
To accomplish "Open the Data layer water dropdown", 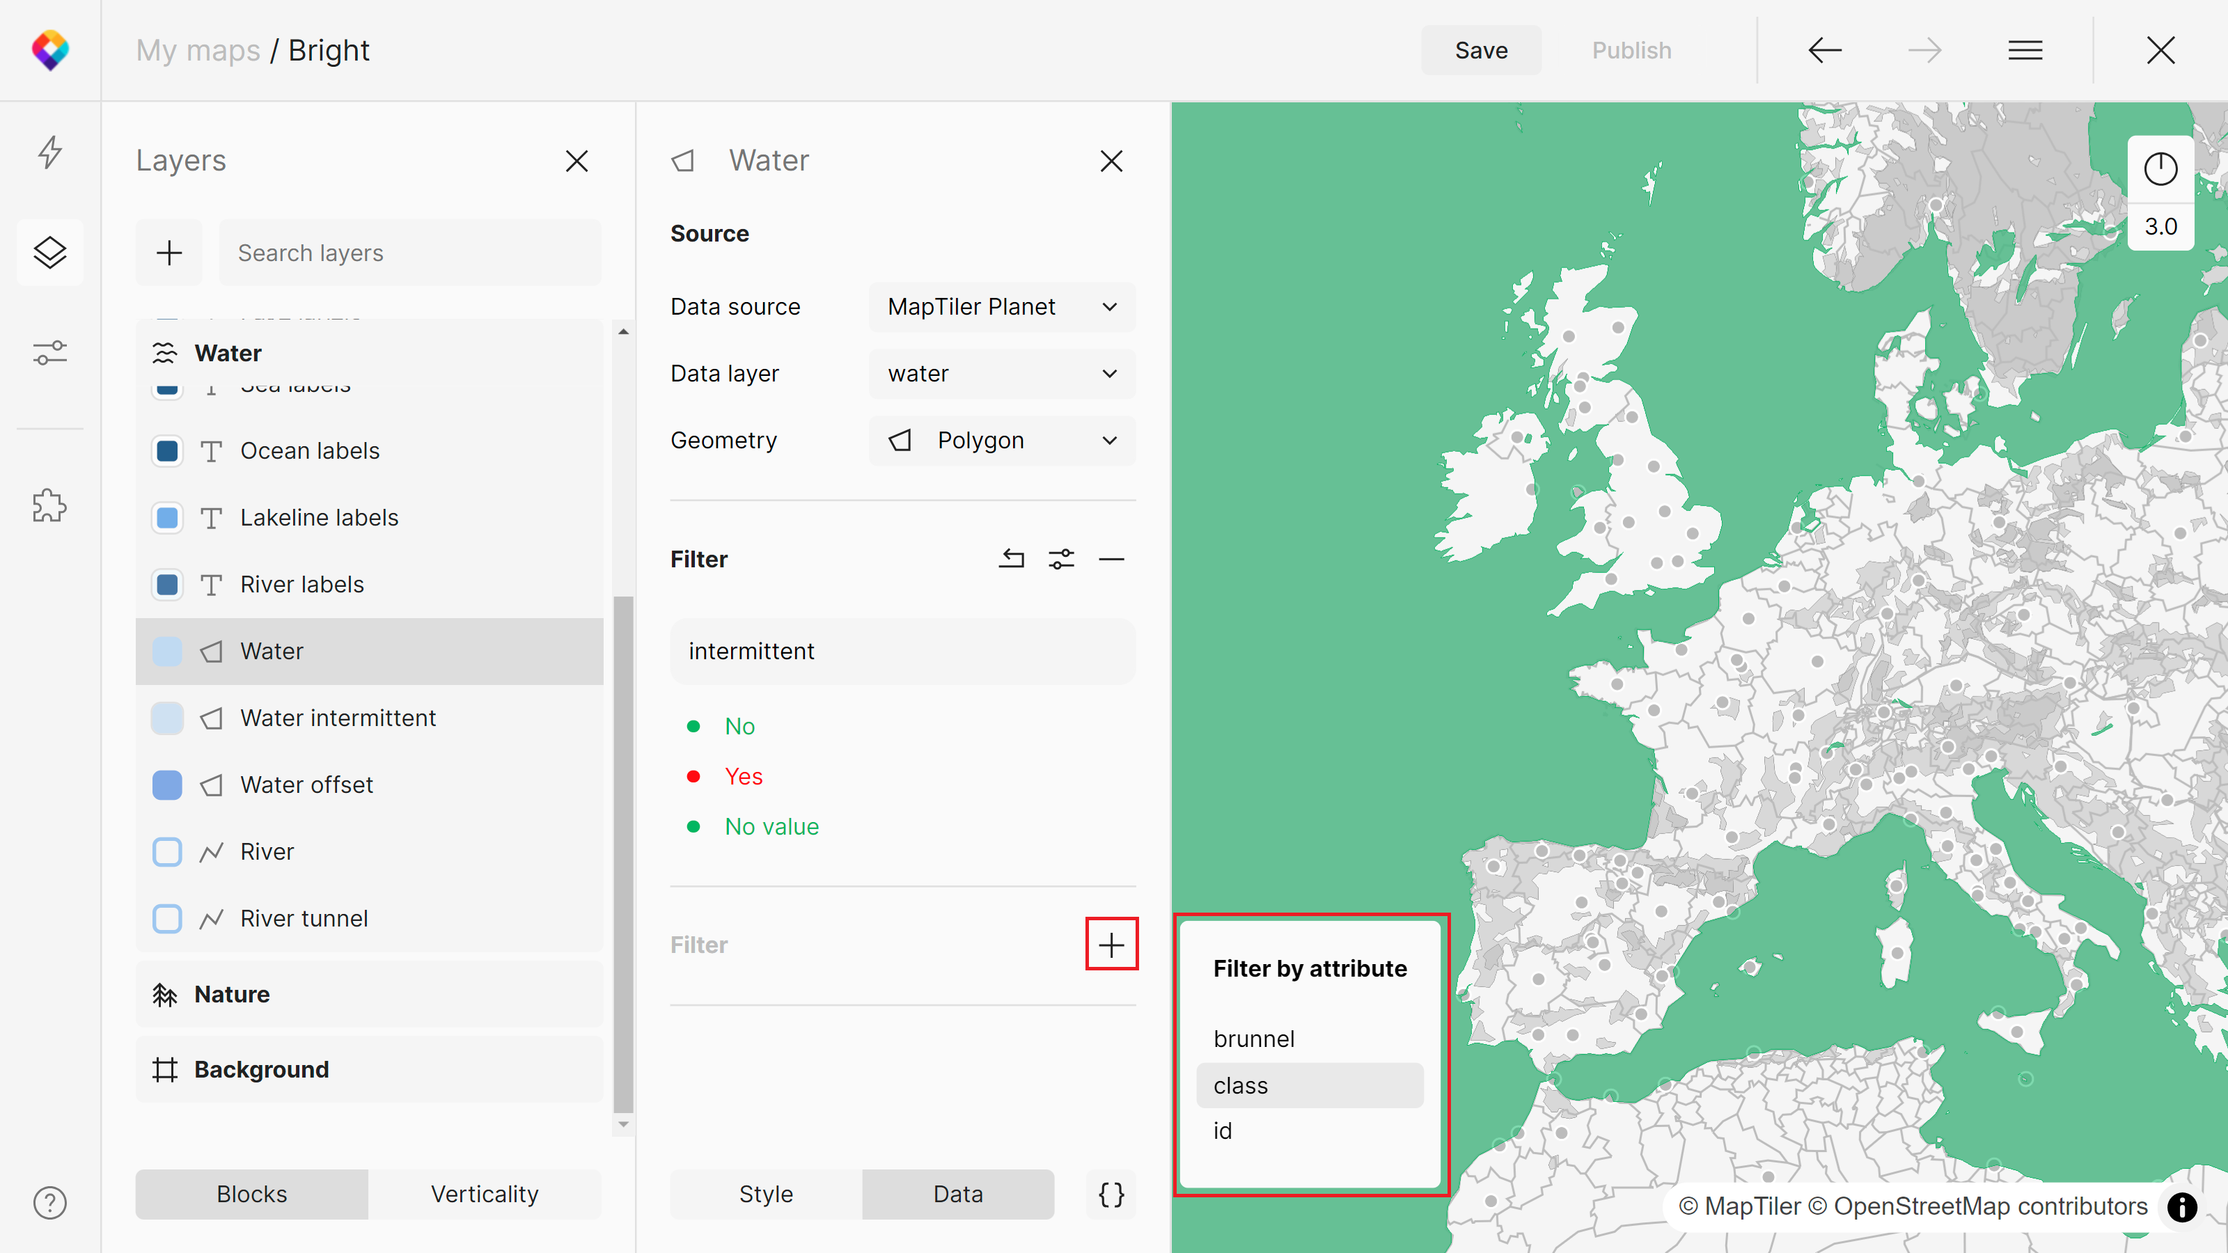I will [1002, 374].
